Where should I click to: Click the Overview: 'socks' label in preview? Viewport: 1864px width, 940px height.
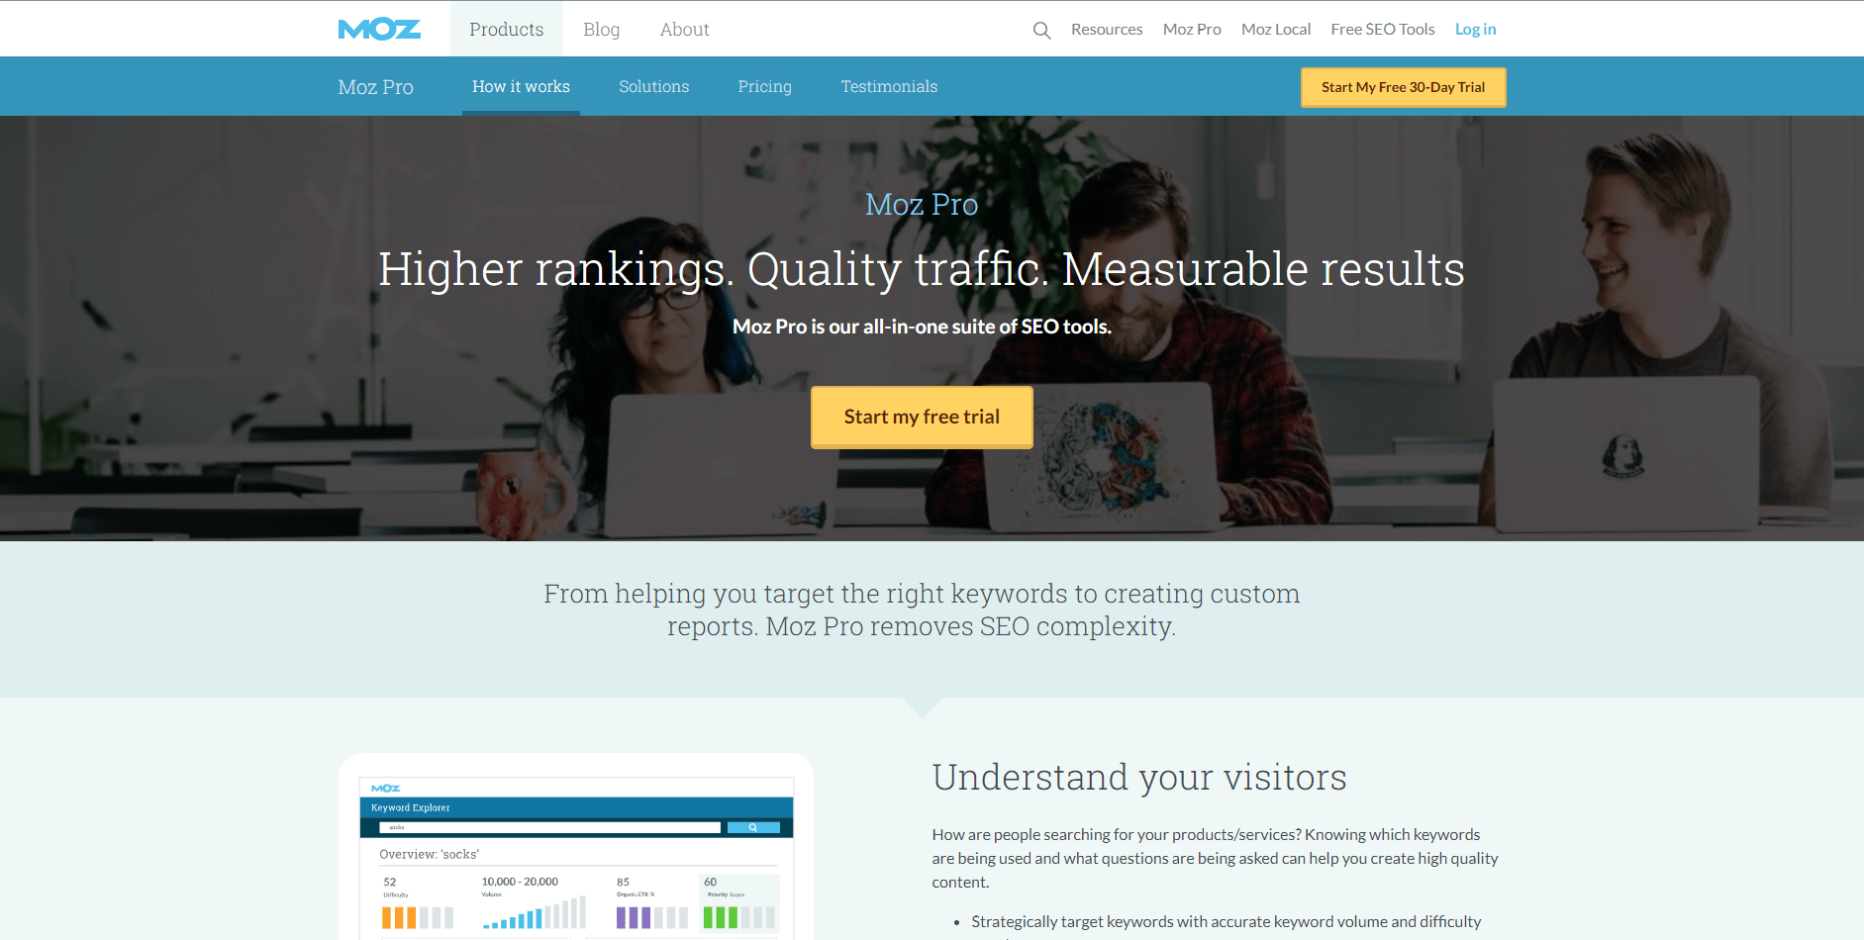tap(430, 854)
